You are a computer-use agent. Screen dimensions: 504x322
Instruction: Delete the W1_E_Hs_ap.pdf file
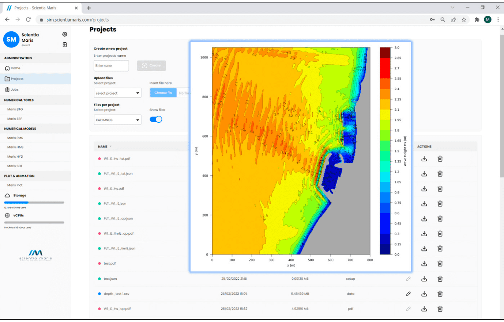440,309
